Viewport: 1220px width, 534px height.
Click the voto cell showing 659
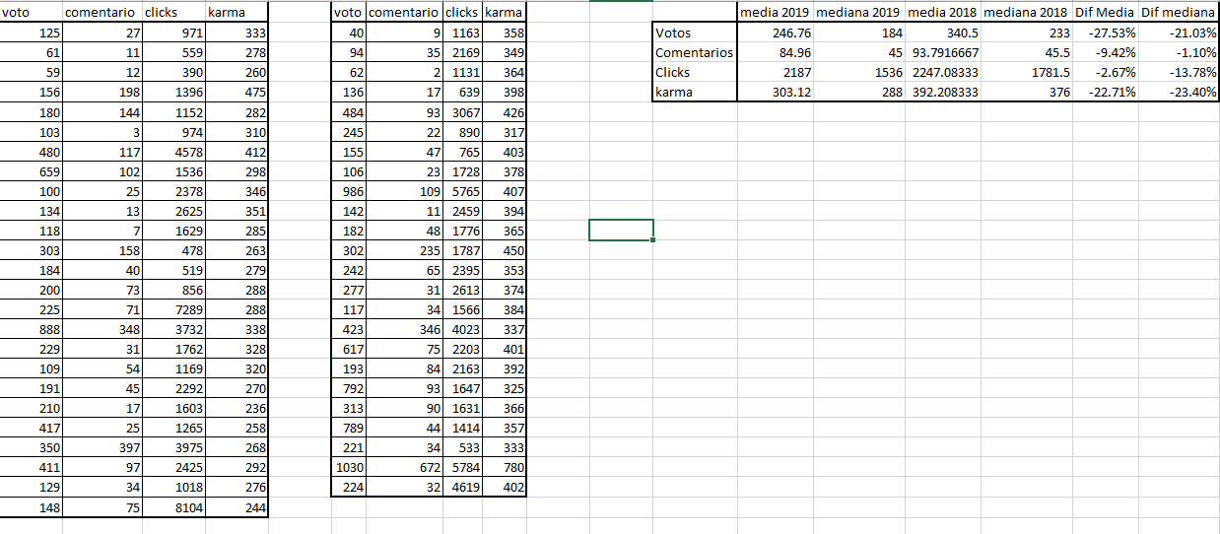32,171
